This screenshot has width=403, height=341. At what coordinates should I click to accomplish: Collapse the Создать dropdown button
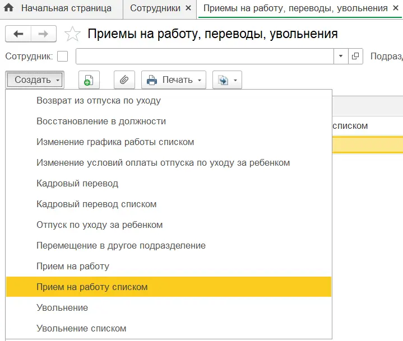point(35,80)
